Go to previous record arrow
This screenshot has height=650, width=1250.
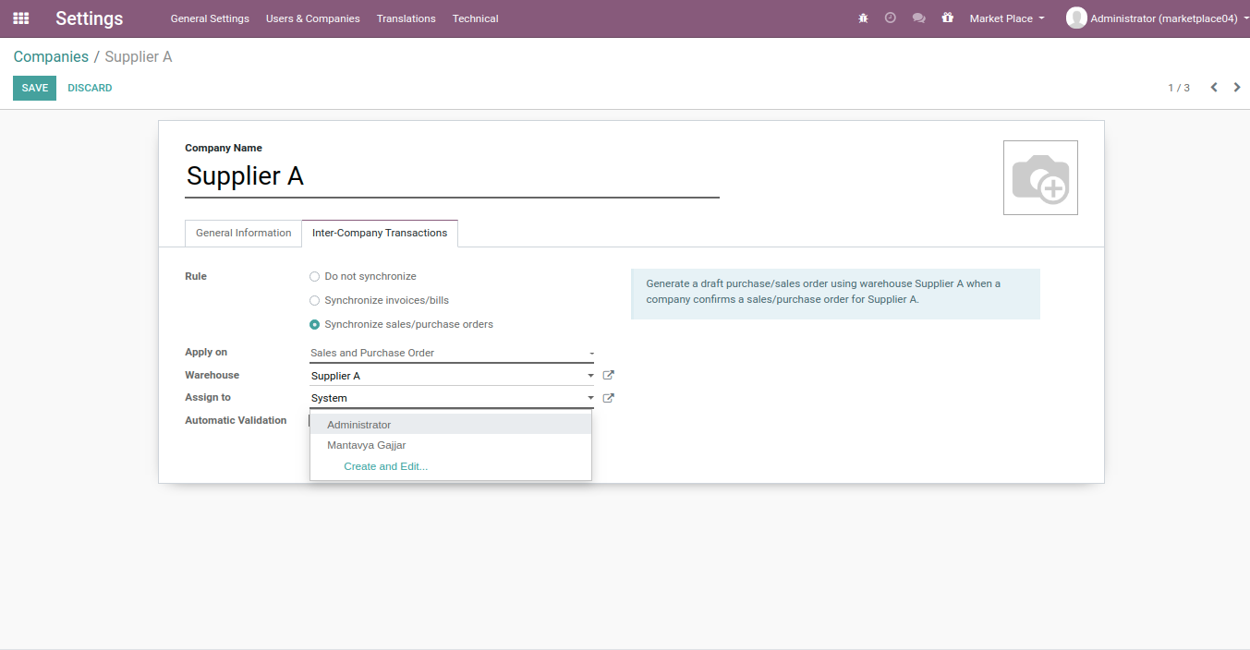[1214, 88]
